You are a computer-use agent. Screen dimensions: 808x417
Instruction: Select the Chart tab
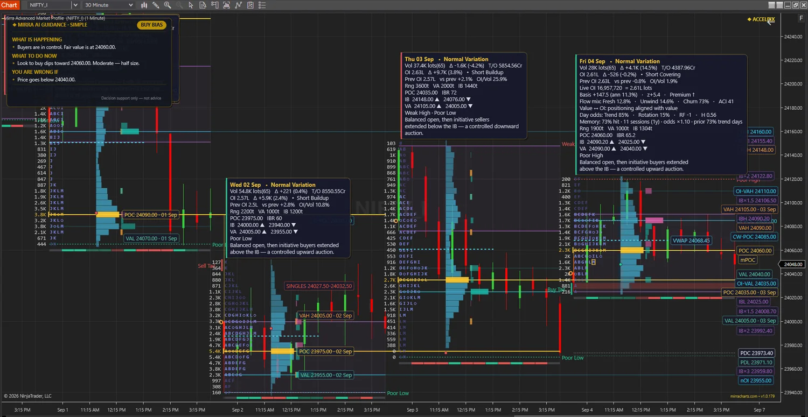pos(9,5)
